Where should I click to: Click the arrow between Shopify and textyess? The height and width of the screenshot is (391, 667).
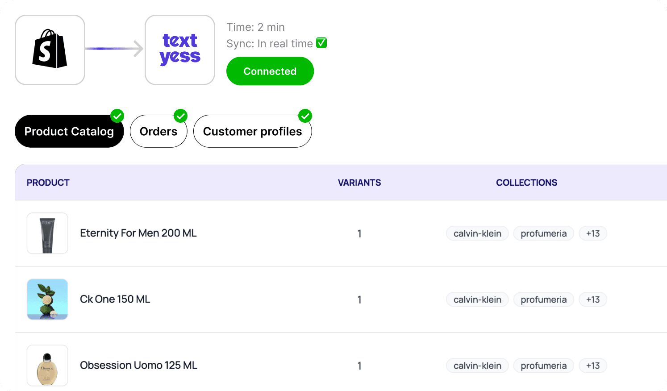click(115, 49)
